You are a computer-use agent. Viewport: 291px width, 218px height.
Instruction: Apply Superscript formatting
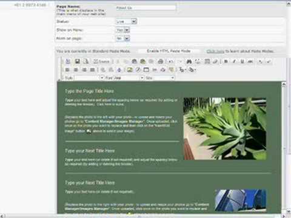click(x=269, y=61)
